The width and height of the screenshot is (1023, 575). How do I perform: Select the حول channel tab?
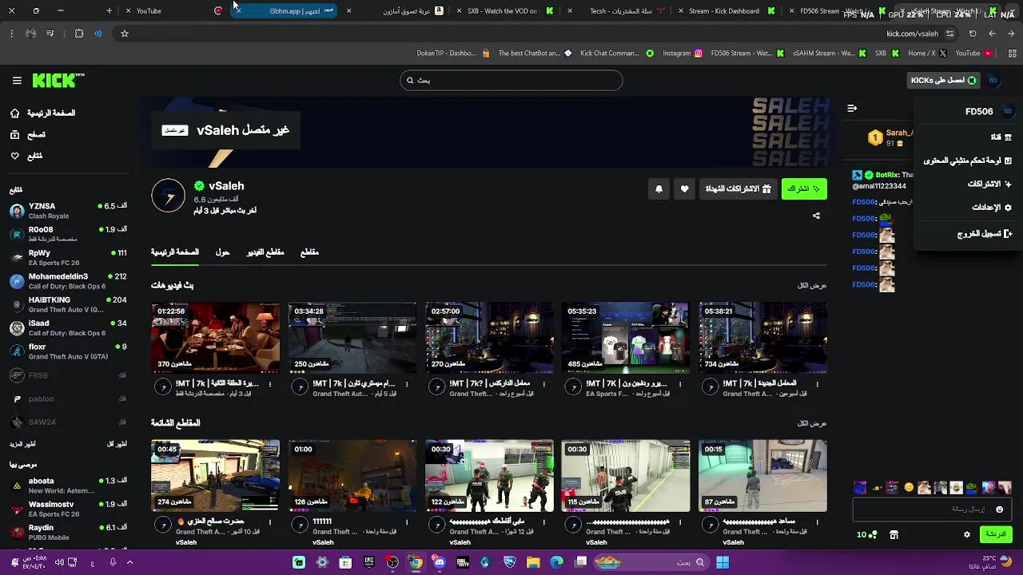tap(223, 252)
